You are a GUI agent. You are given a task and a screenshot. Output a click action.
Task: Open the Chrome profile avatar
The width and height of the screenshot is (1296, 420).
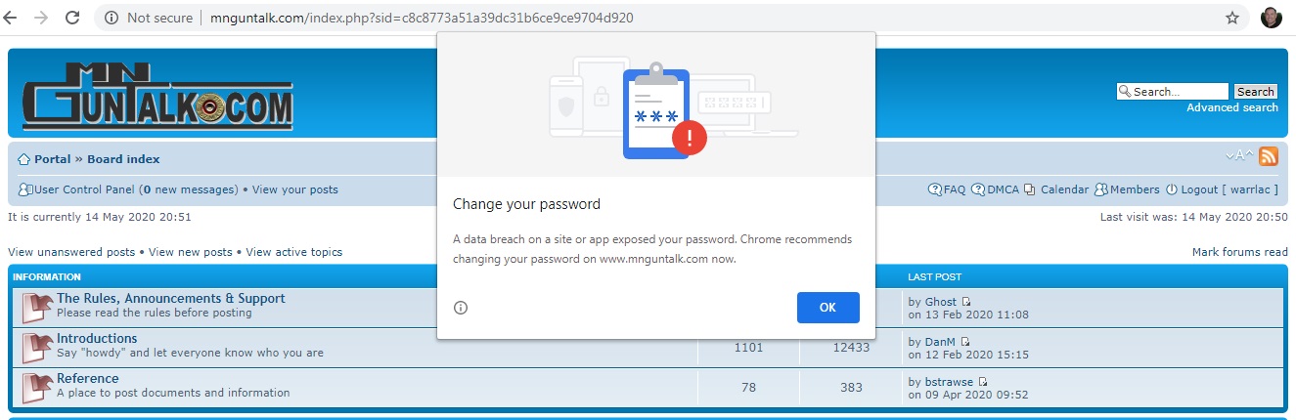point(1272,18)
